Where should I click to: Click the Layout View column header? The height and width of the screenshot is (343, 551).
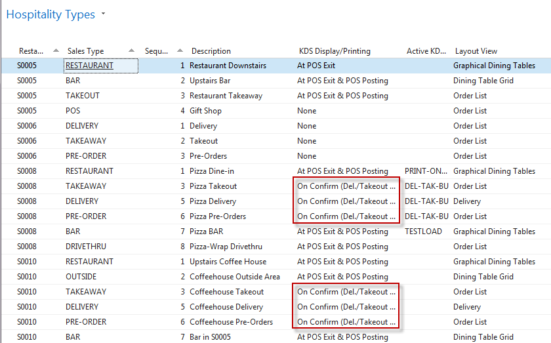click(x=476, y=51)
